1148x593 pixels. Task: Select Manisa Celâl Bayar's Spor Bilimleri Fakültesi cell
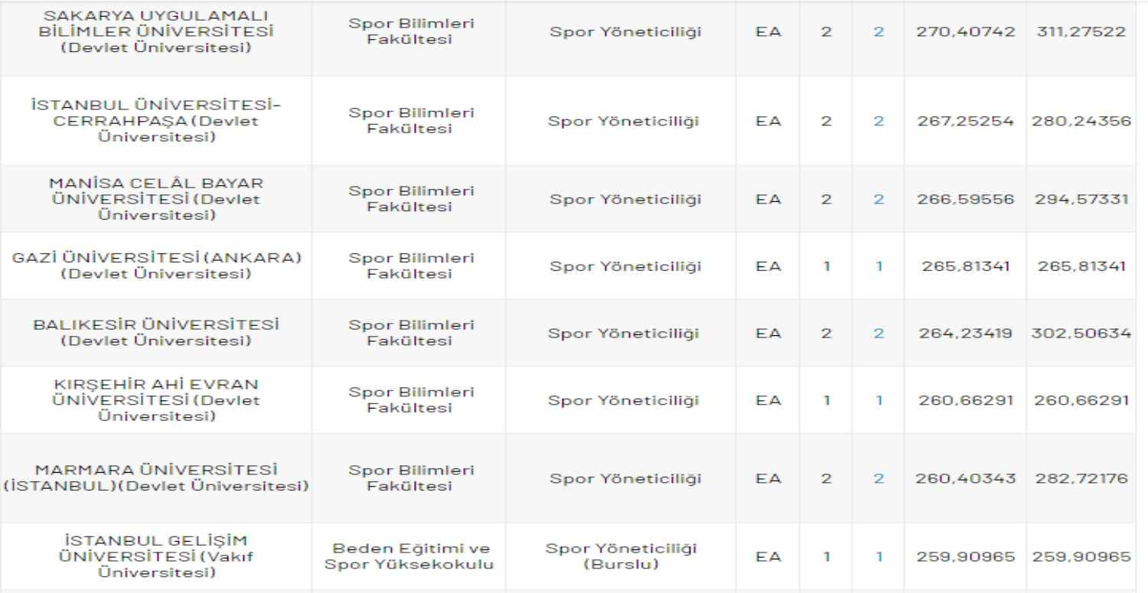point(411,199)
